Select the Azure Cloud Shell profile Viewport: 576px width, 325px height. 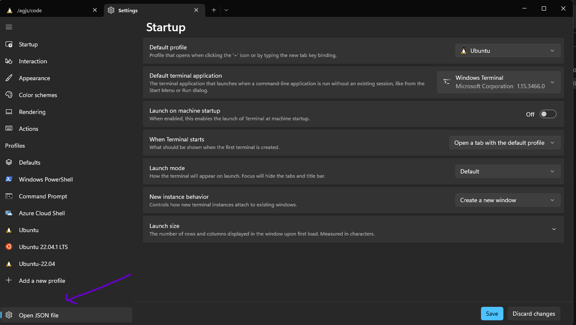tap(66, 213)
